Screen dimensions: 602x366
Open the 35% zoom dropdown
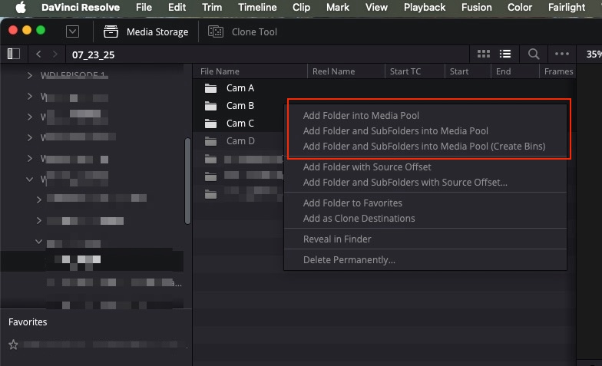[x=594, y=54]
